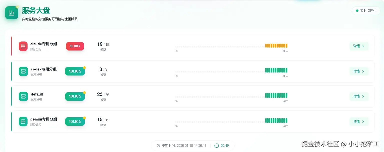
Task: Click the 100.00% badge for gemini专用分组
Action: point(75,121)
